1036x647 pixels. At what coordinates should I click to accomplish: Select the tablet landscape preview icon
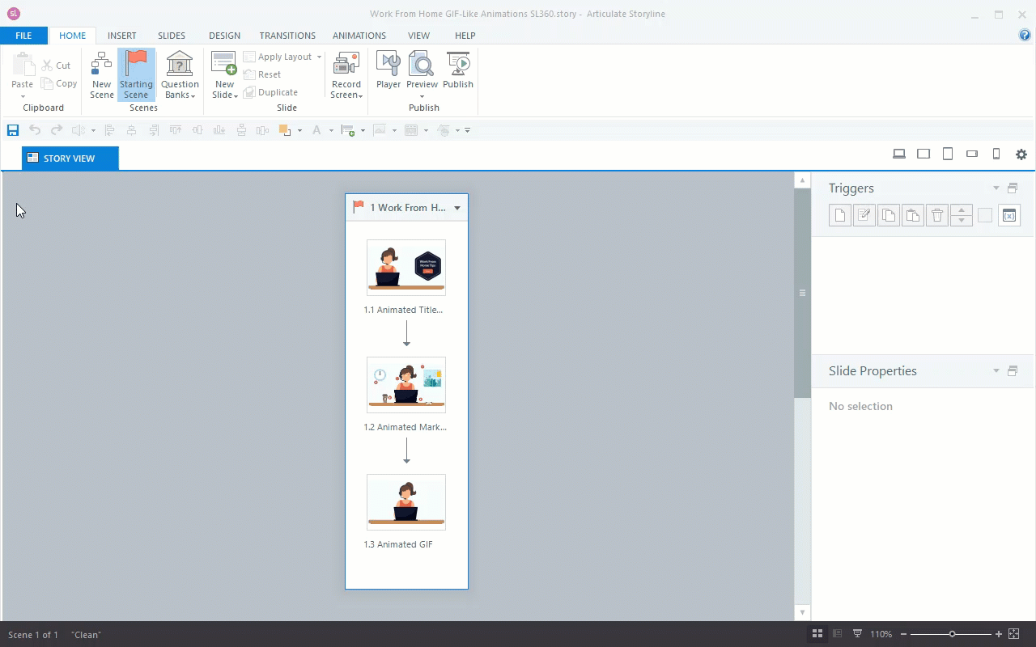coord(923,154)
